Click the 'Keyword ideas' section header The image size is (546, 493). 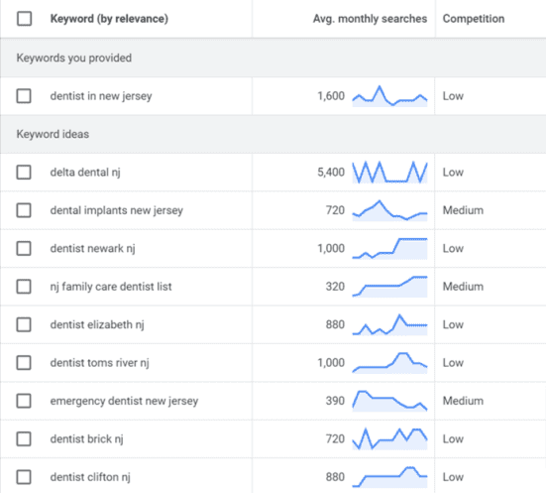(x=53, y=134)
